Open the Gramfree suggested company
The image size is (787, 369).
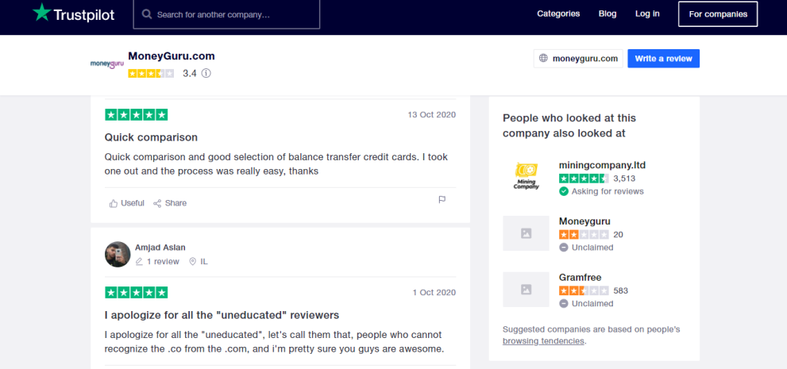click(580, 278)
